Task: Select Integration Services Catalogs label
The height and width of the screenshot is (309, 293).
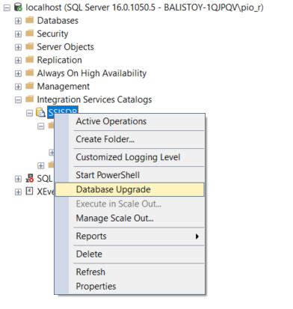Action: [x=94, y=100]
